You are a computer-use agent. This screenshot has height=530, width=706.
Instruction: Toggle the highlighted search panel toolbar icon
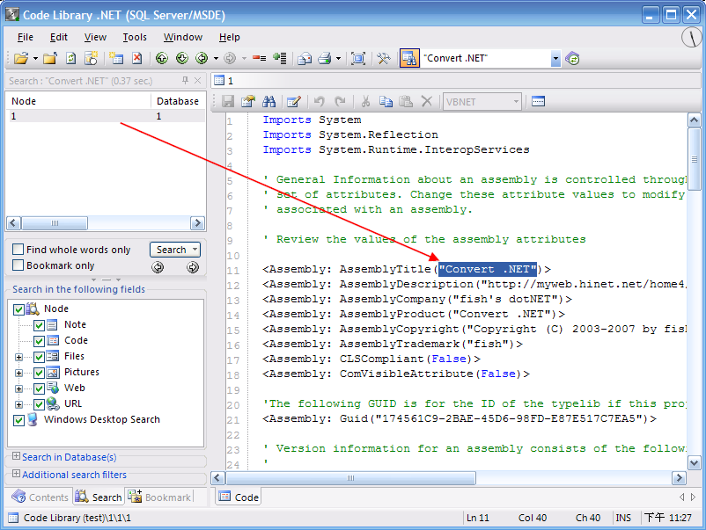click(x=409, y=58)
